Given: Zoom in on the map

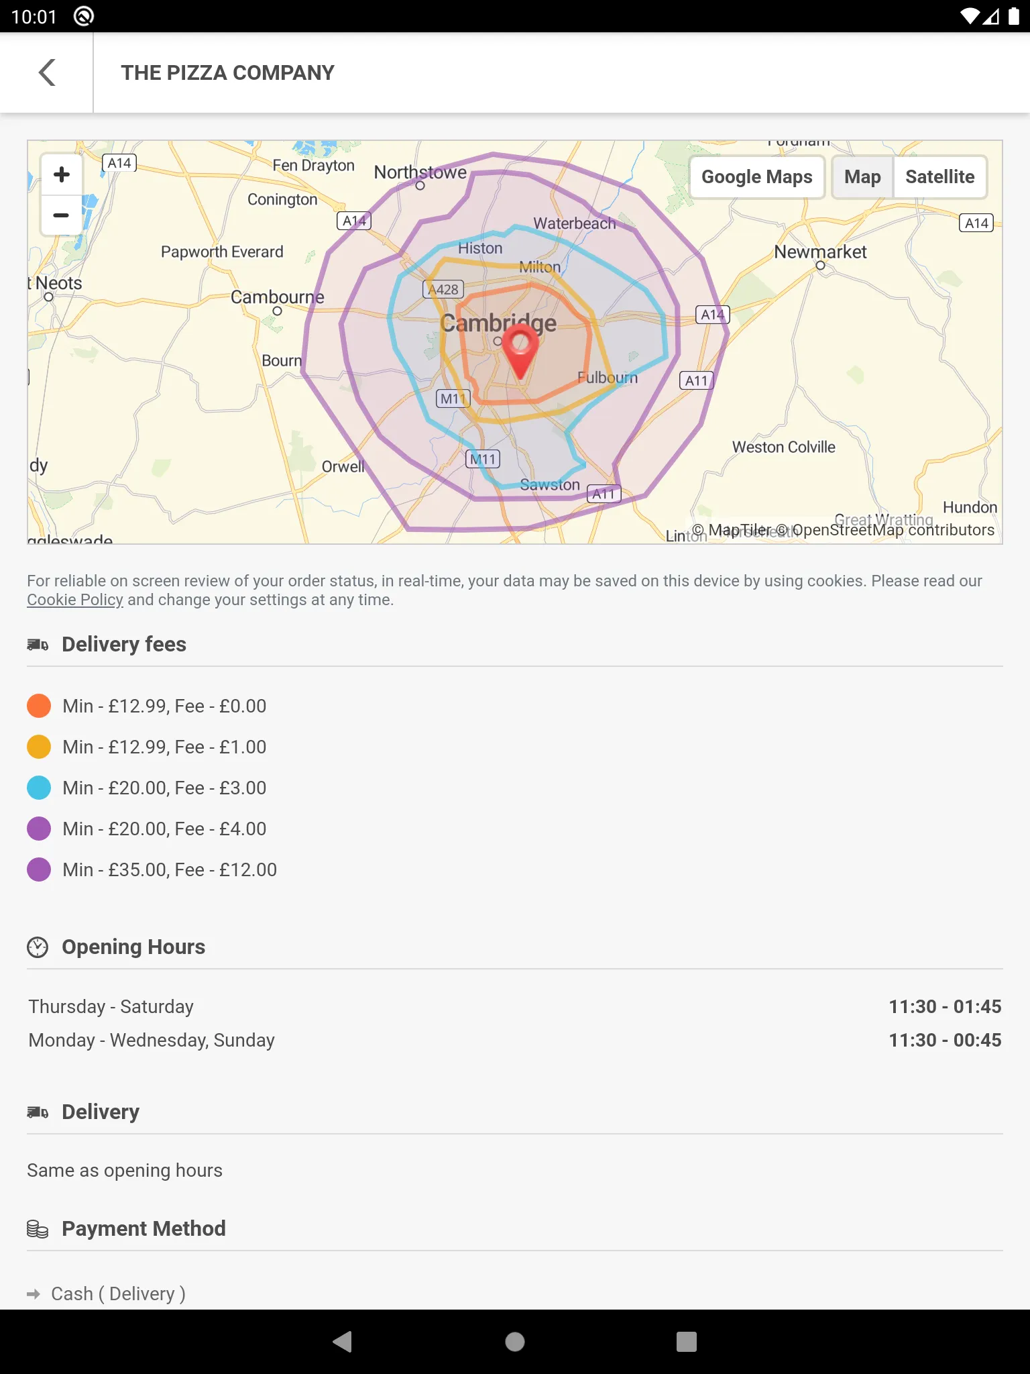Looking at the screenshot, I should coord(62,174).
